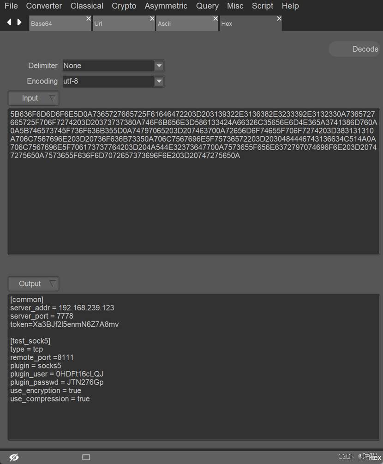383x464 pixels.
Task: Open the Asymmetric menu
Action: [x=166, y=6]
